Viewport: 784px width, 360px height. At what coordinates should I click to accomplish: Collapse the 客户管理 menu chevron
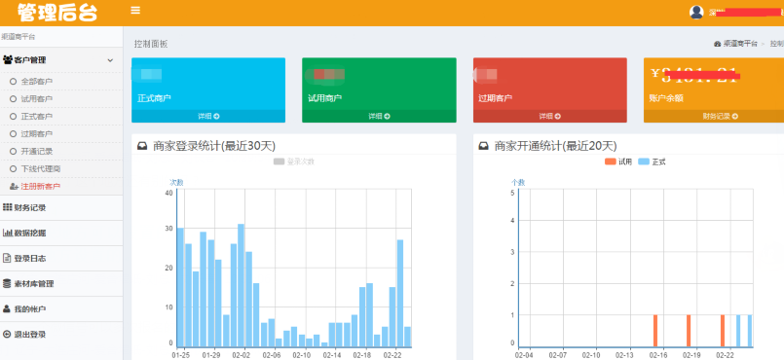pos(110,60)
